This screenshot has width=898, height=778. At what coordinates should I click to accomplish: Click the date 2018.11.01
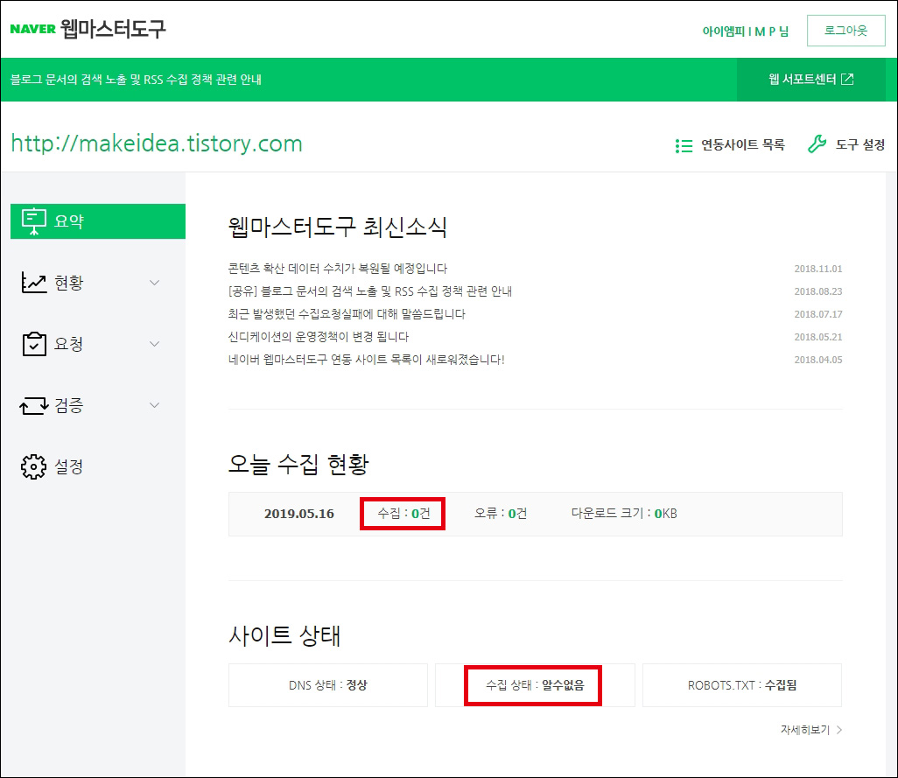pyautogui.click(x=817, y=269)
